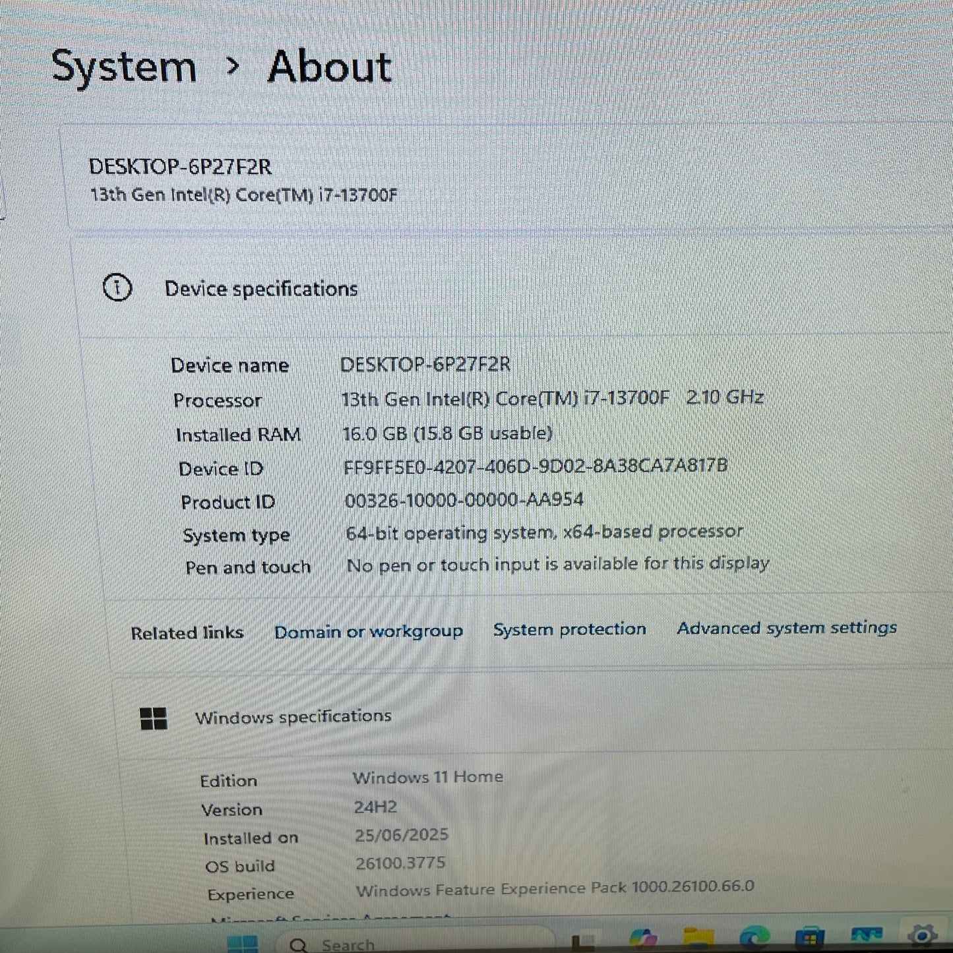Open File Explorer from the taskbar
This screenshot has width=953, height=953.
tap(698, 938)
